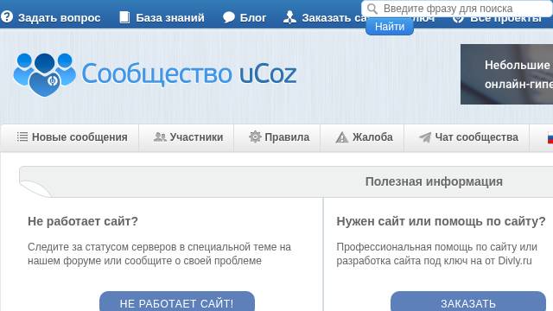This screenshot has height=311, width=553.
Task: Click the warning triangle beside Жалоба
Action: (342, 137)
